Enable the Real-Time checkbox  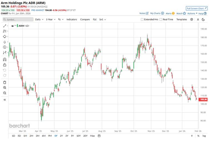[161, 20]
